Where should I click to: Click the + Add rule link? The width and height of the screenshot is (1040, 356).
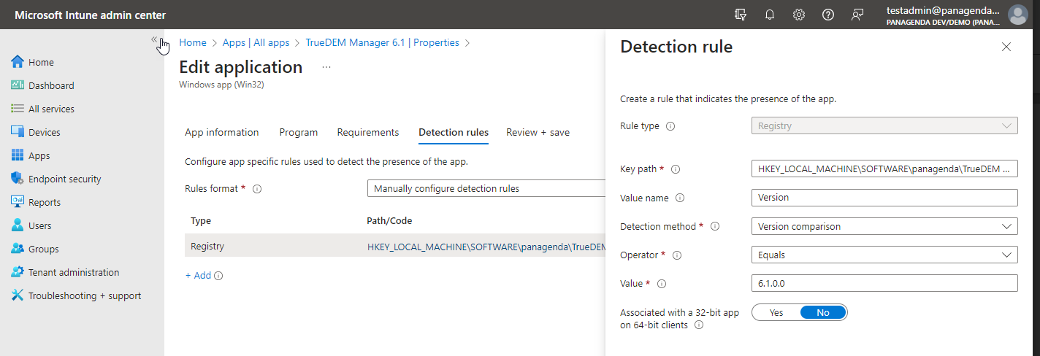click(x=198, y=276)
